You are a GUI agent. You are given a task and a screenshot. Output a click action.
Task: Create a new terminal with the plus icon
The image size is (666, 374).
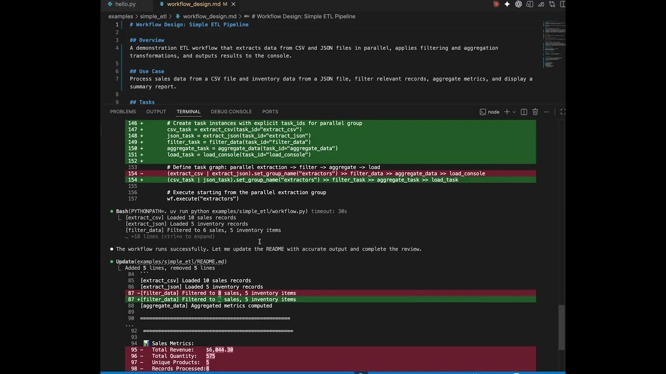click(507, 112)
